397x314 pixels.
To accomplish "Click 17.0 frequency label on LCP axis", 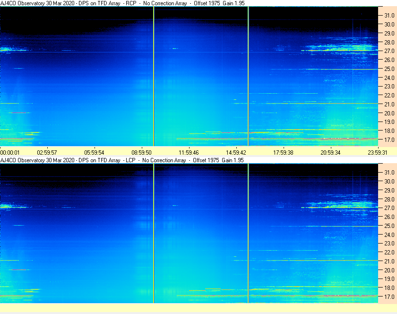I will click(x=389, y=297).
